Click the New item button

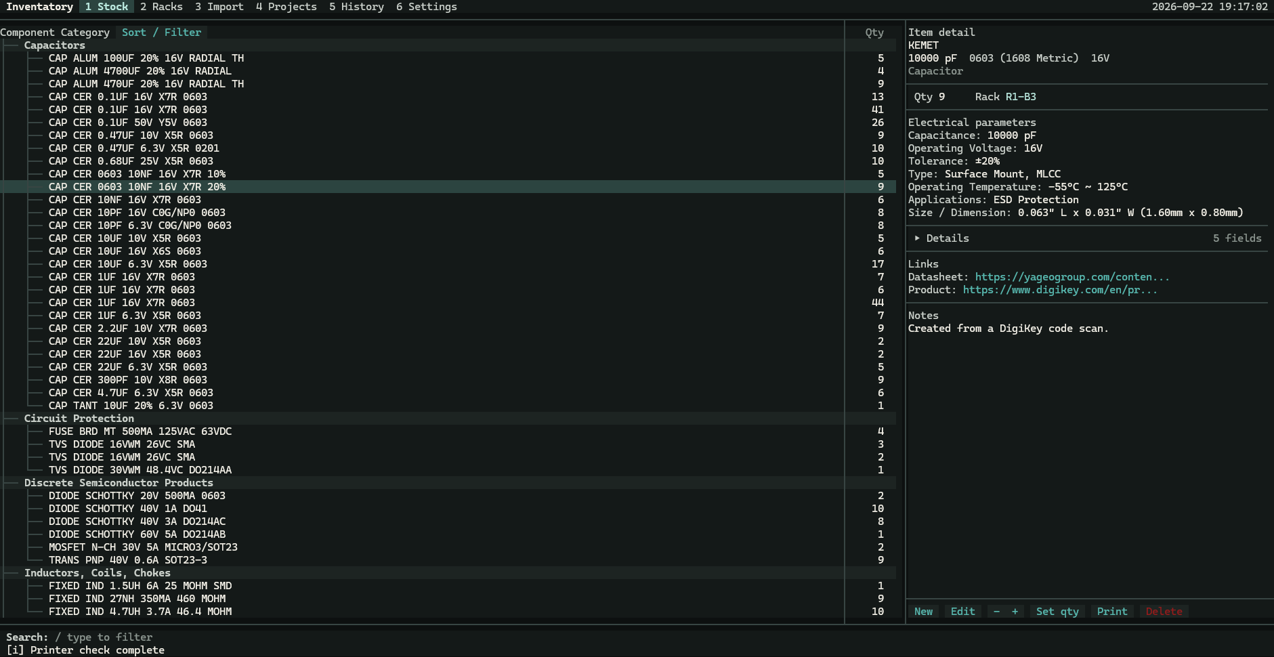tap(923, 612)
